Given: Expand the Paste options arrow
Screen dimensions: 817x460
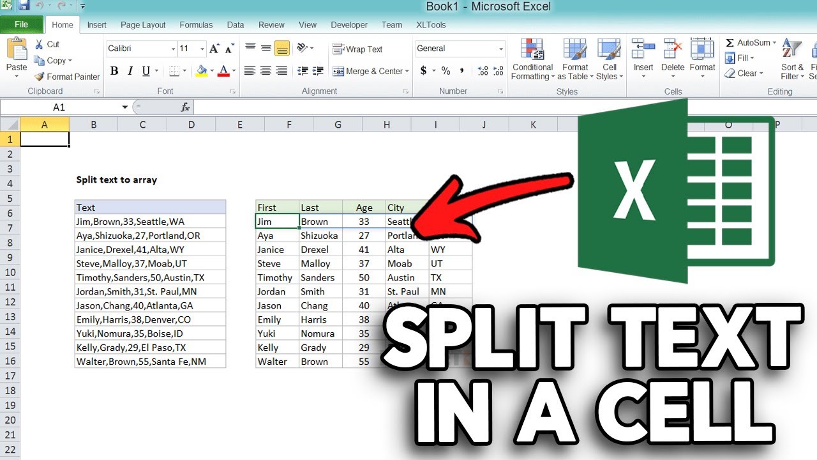Looking at the screenshot, I should (x=17, y=77).
